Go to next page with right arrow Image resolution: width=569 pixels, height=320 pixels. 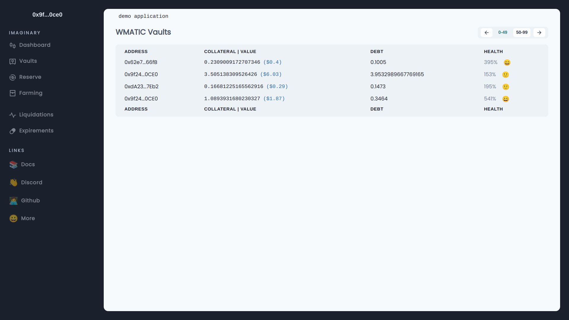[539, 33]
